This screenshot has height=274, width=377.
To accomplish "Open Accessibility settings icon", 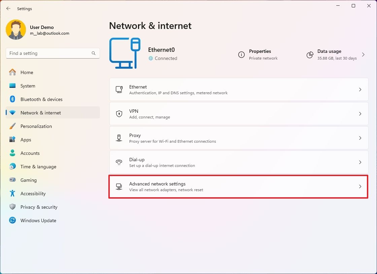I will coord(12,194).
